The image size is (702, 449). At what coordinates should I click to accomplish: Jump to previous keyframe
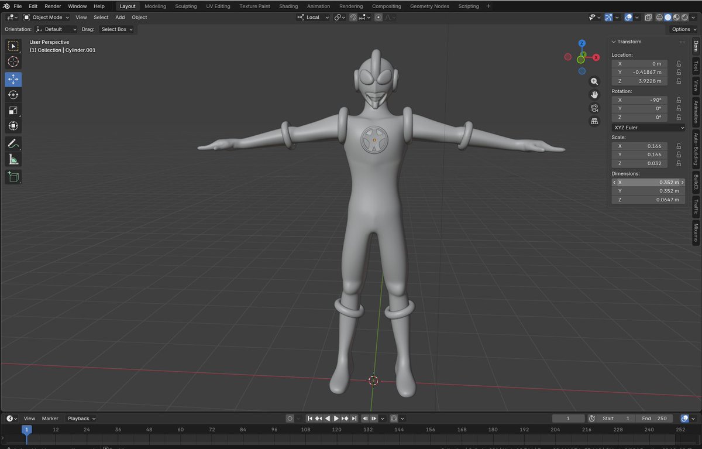[x=319, y=419]
